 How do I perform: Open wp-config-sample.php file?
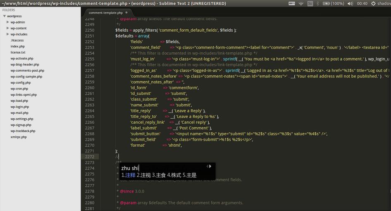pos(26,77)
